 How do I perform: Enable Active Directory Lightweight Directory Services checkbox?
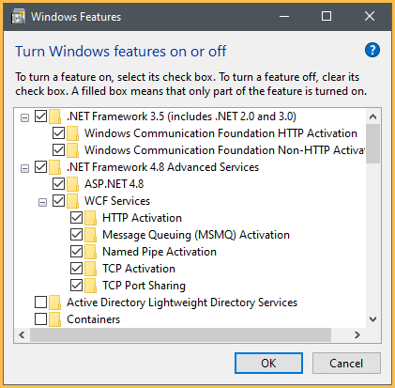coord(40,303)
